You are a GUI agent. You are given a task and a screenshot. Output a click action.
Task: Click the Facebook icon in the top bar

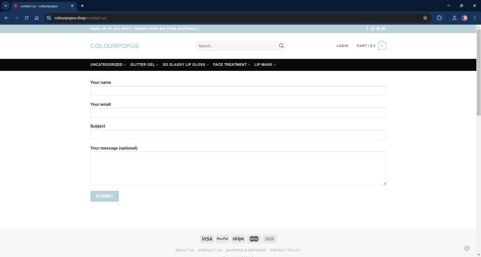(x=367, y=29)
